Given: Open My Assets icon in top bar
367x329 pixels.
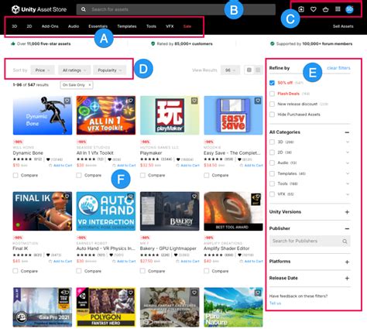Looking at the screenshot, I should pyautogui.click(x=301, y=9).
